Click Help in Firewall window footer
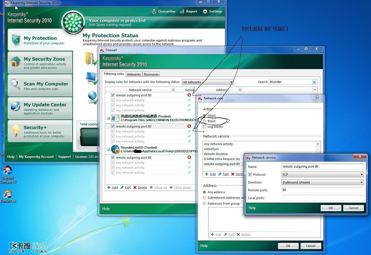Viewport: 371px width, 255px height. click(106, 209)
